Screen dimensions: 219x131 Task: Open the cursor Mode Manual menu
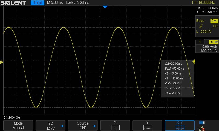(18, 125)
